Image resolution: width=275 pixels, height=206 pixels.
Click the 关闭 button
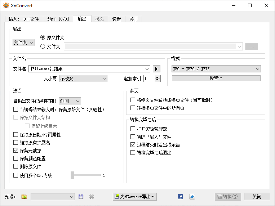[257, 197]
